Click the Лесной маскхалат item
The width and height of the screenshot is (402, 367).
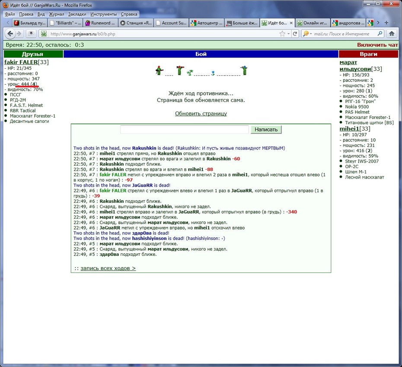(x=364, y=177)
